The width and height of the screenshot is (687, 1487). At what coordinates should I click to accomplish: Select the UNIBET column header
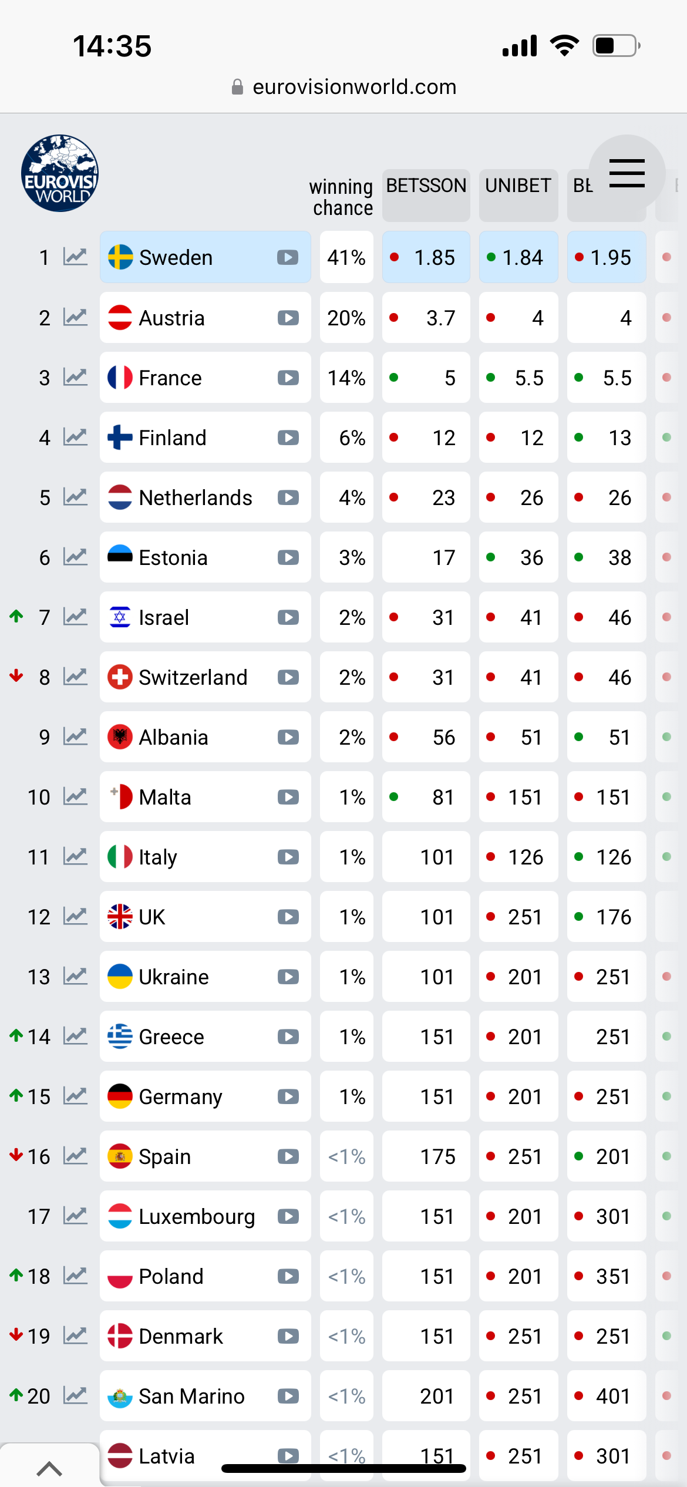[x=518, y=187]
